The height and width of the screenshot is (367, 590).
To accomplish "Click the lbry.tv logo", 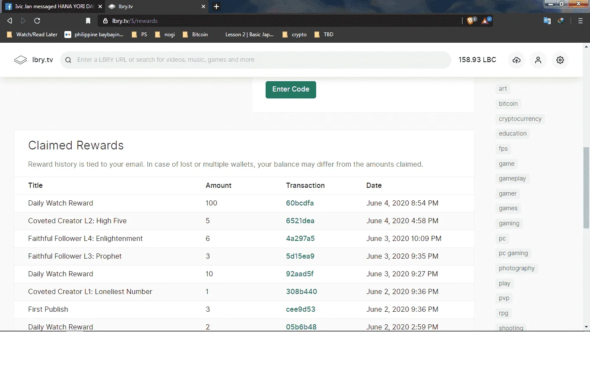I will pos(34,60).
